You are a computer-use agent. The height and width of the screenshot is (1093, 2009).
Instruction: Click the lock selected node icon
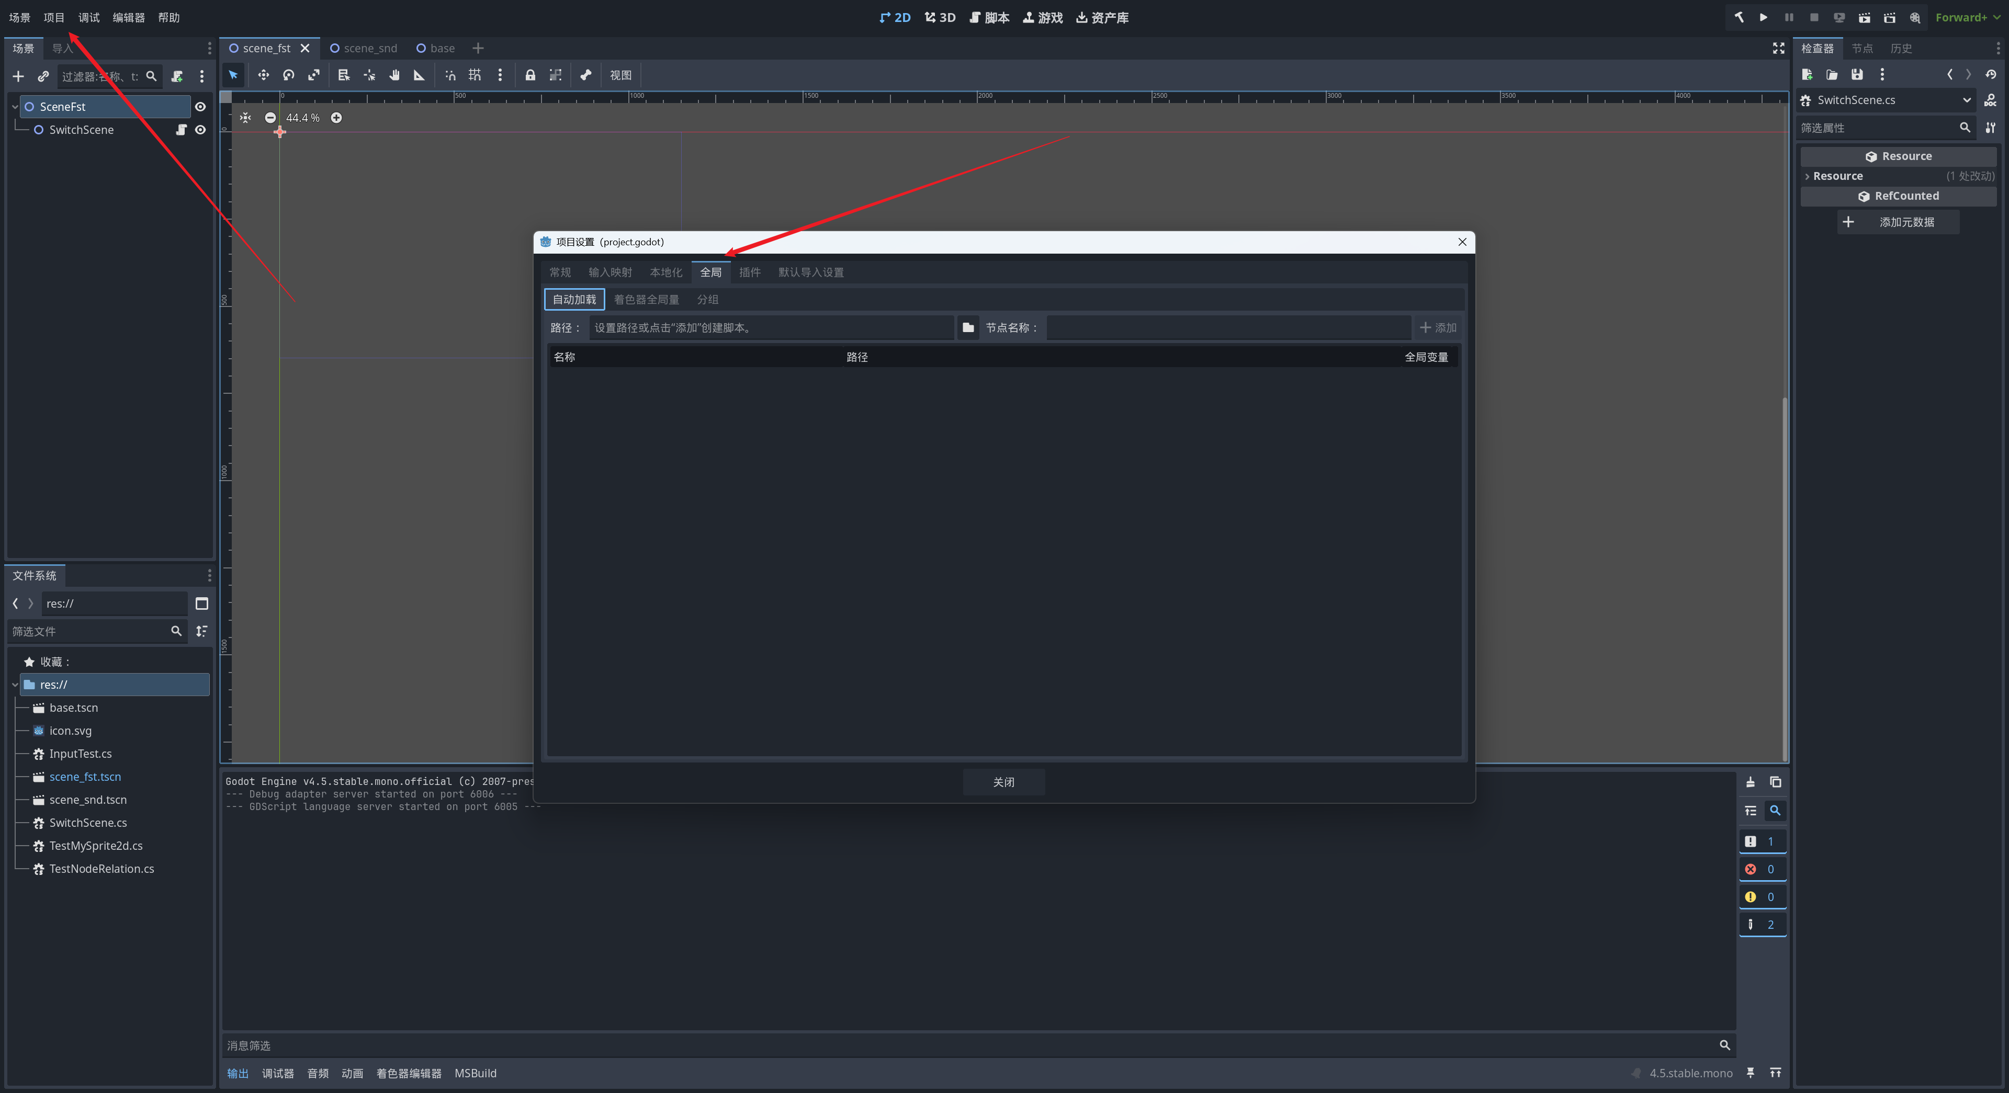[531, 75]
